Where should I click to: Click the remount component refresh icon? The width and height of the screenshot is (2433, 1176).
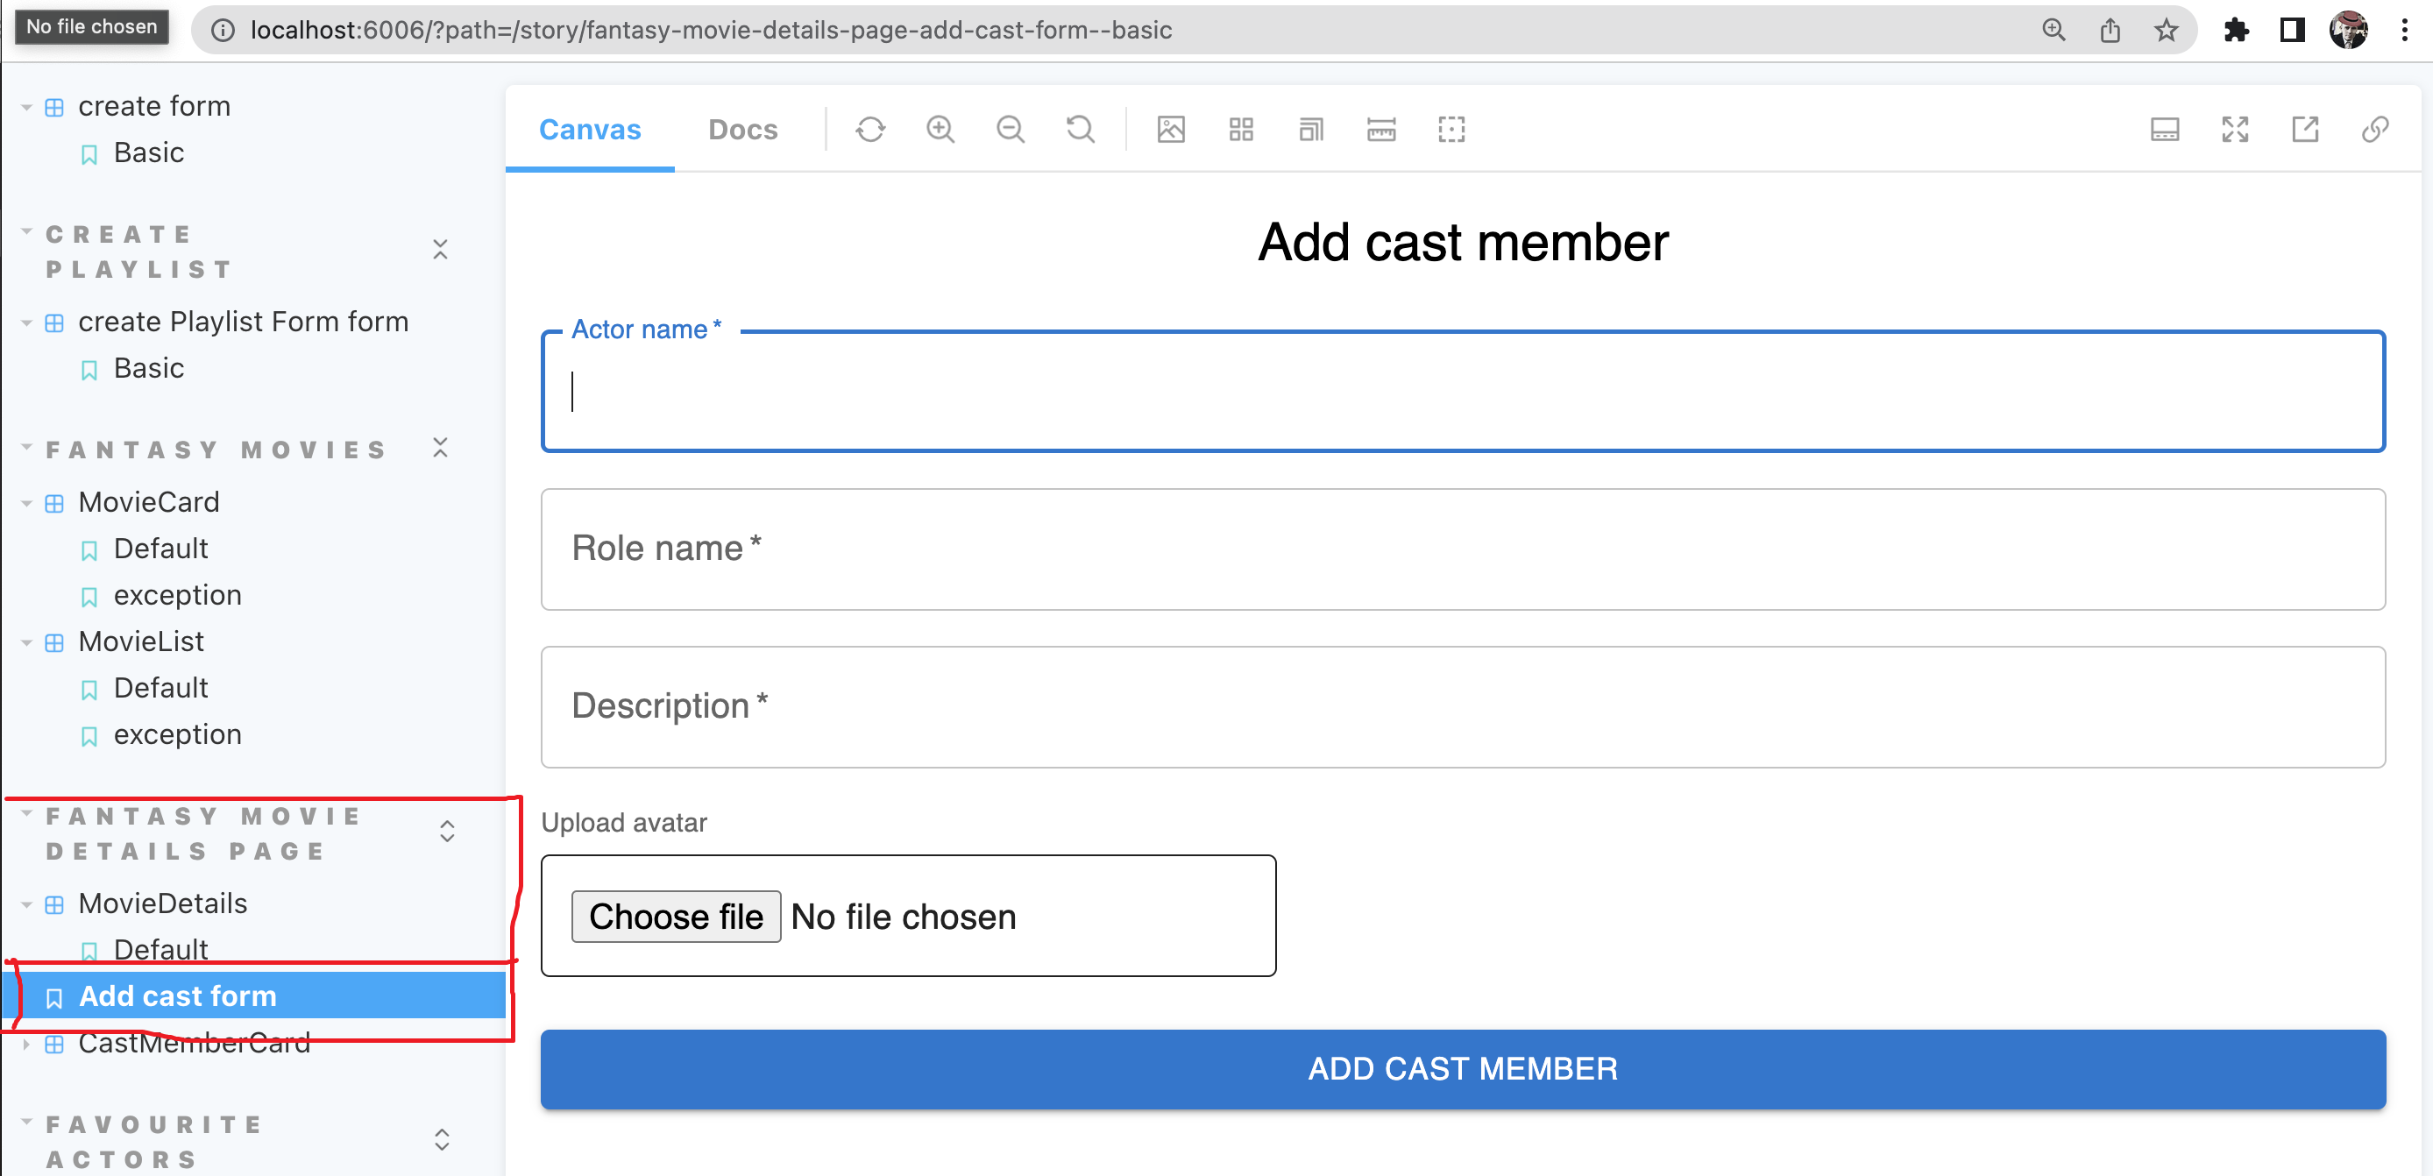tap(870, 130)
